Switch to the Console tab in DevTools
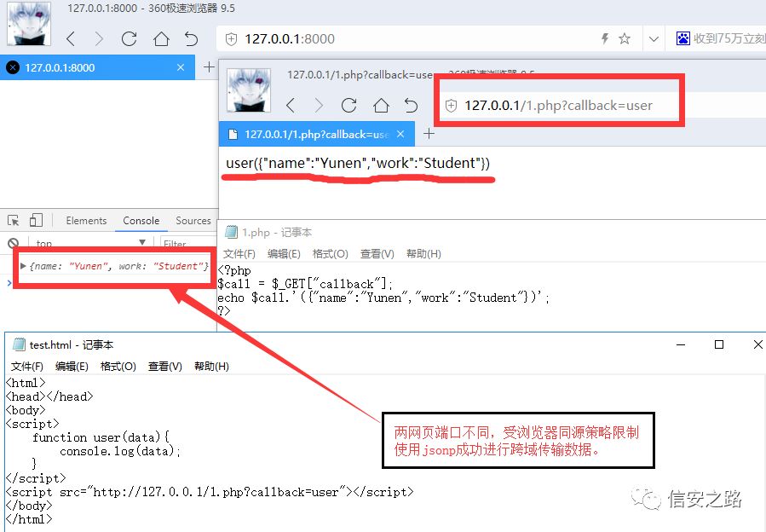 [x=141, y=221]
